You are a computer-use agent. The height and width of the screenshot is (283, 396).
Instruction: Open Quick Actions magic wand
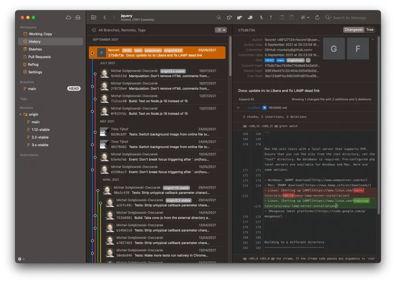[219, 17]
